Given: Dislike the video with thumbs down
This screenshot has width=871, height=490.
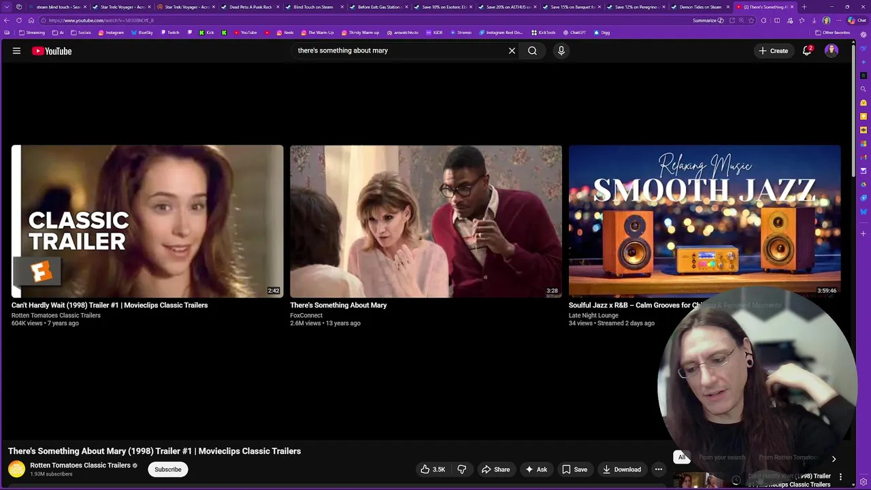Looking at the screenshot, I should click(x=461, y=469).
